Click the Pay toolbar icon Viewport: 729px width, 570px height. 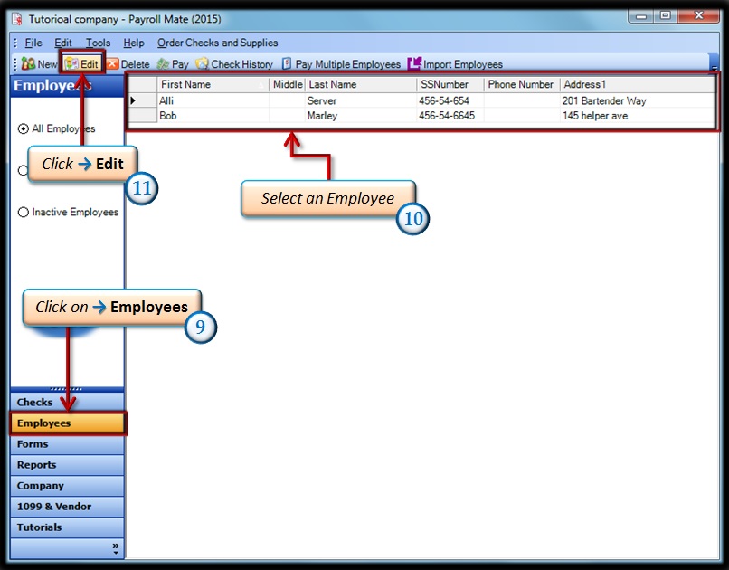click(163, 63)
